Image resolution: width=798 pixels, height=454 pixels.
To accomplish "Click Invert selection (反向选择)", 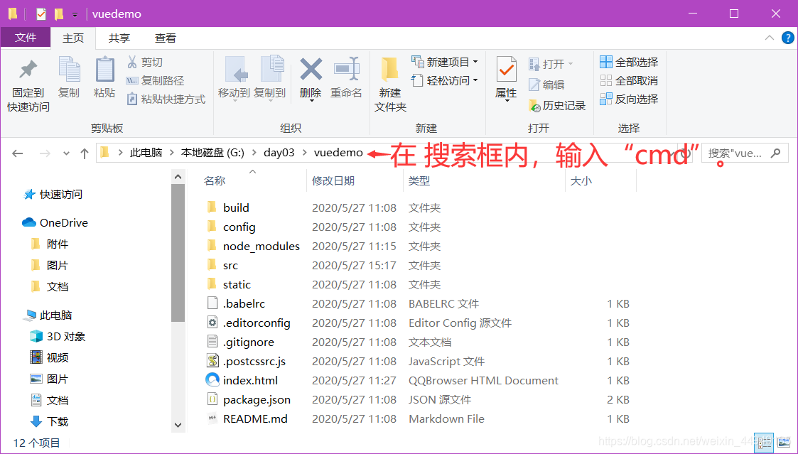I will 629,99.
